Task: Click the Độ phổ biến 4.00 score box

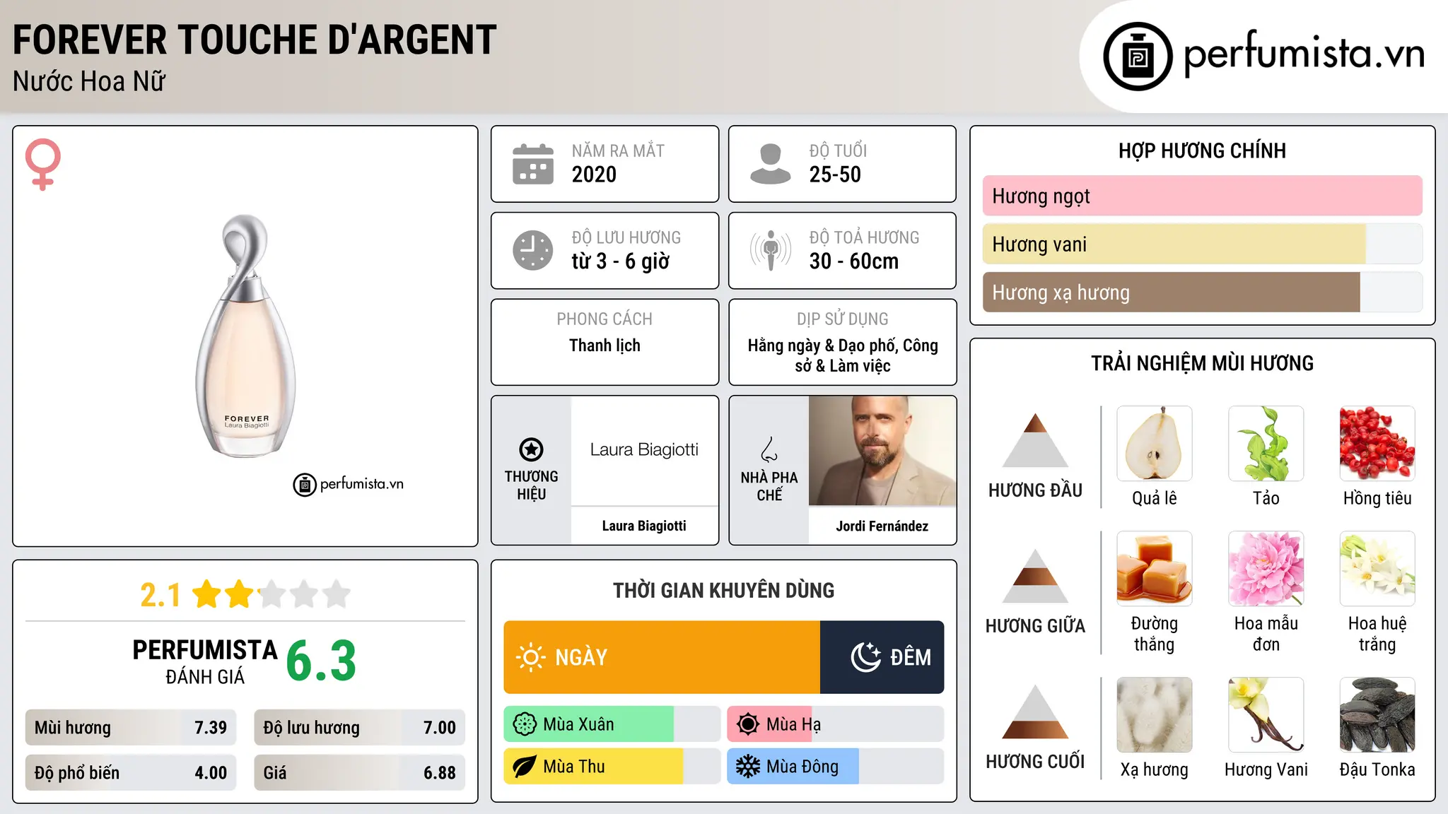Action: coord(131,772)
